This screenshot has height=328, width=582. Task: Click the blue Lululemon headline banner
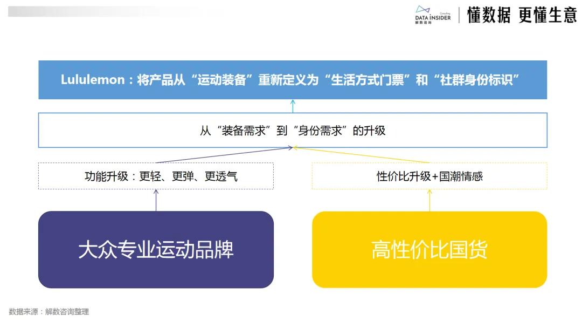[x=293, y=80]
